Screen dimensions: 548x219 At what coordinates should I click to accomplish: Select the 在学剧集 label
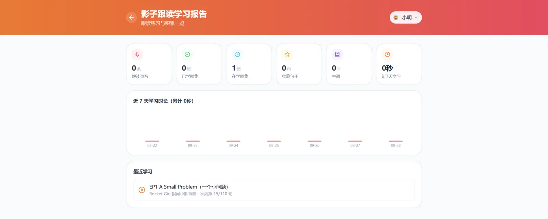[x=240, y=76]
